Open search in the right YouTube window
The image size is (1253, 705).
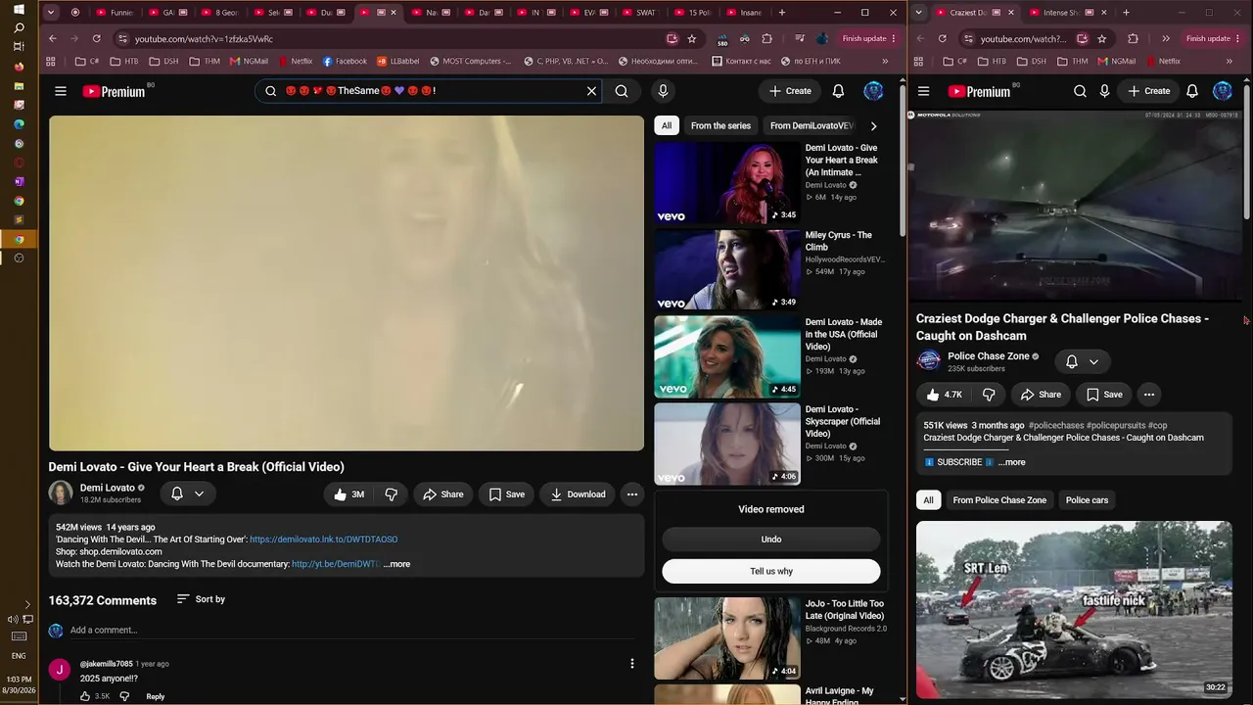(x=1080, y=91)
